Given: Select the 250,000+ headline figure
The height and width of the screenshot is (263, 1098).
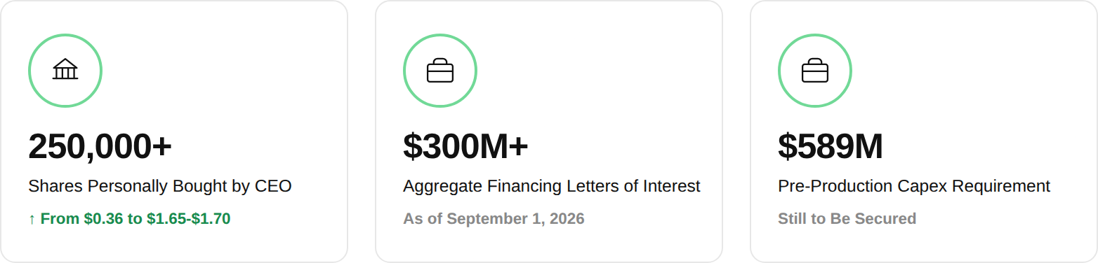Looking at the screenshot, I should (100, 146).
